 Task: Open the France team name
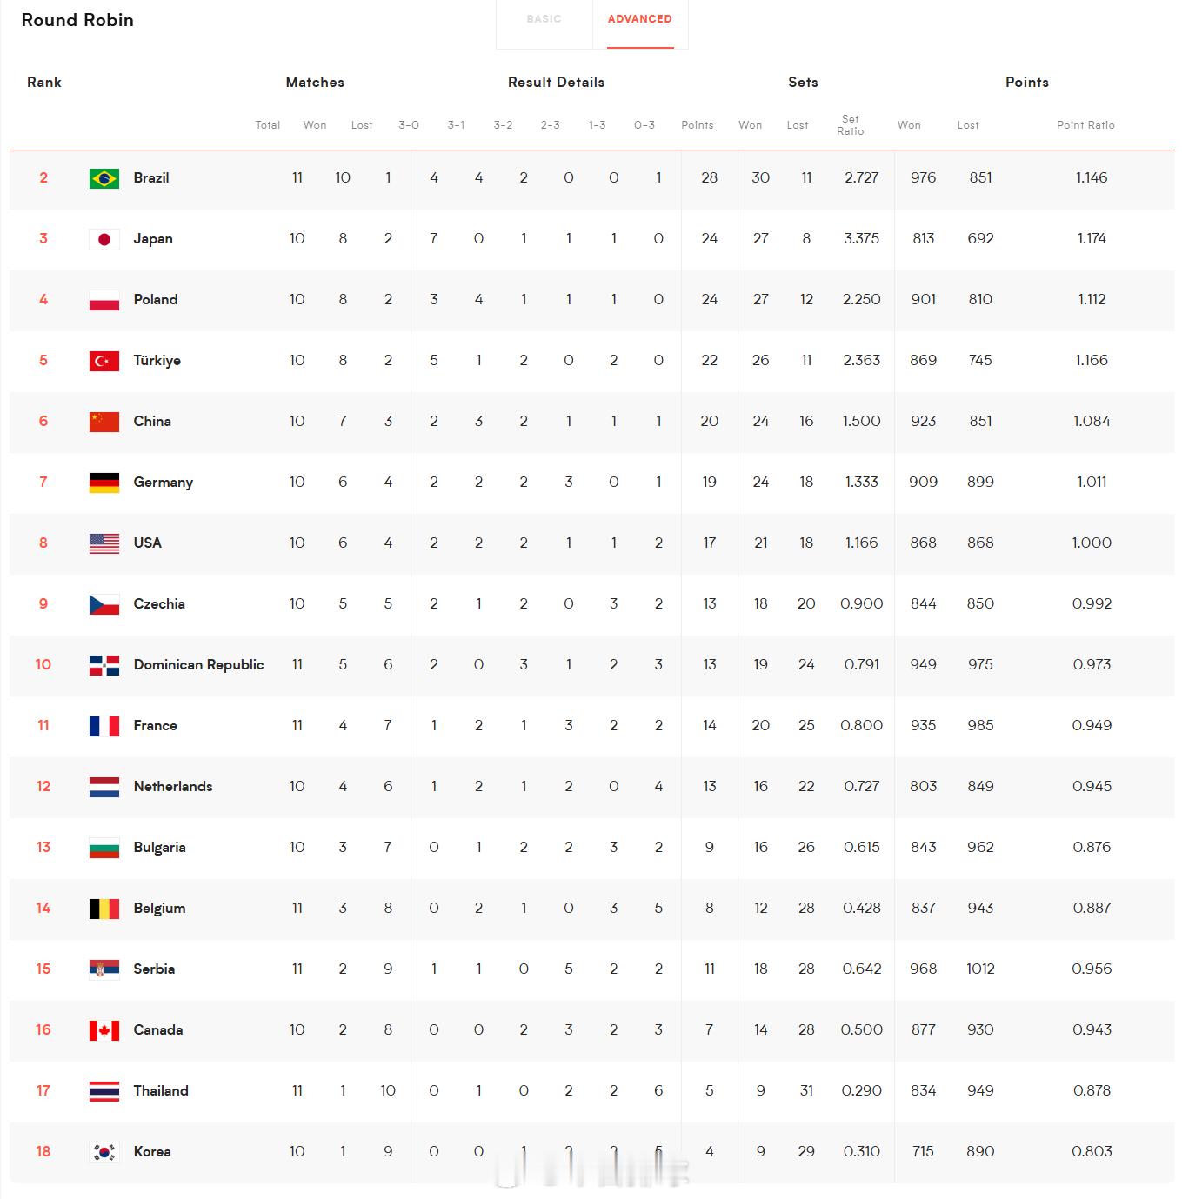[156, 725]
